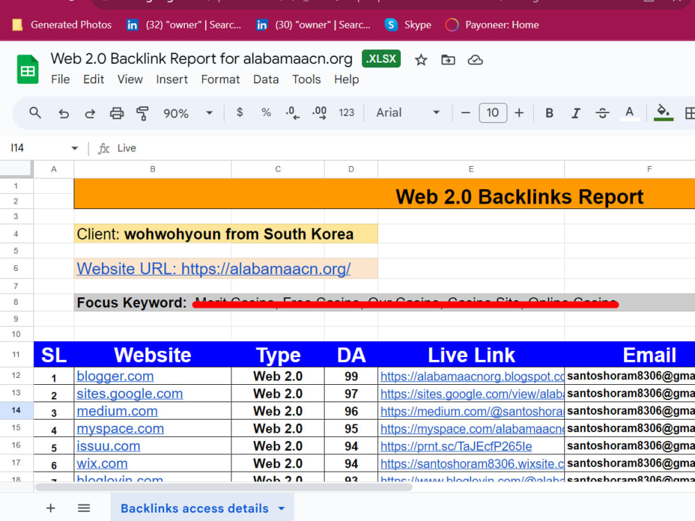Toggle bold formatting
Viewport: 695px width, 521px height.
point(549,113)
